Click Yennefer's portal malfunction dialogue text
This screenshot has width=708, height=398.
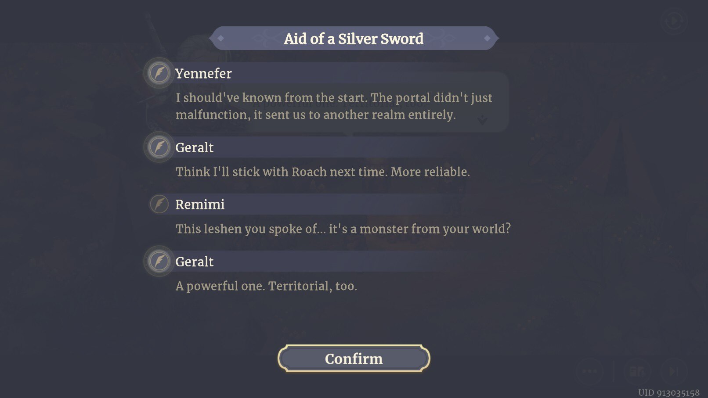[x=334, y=106]
